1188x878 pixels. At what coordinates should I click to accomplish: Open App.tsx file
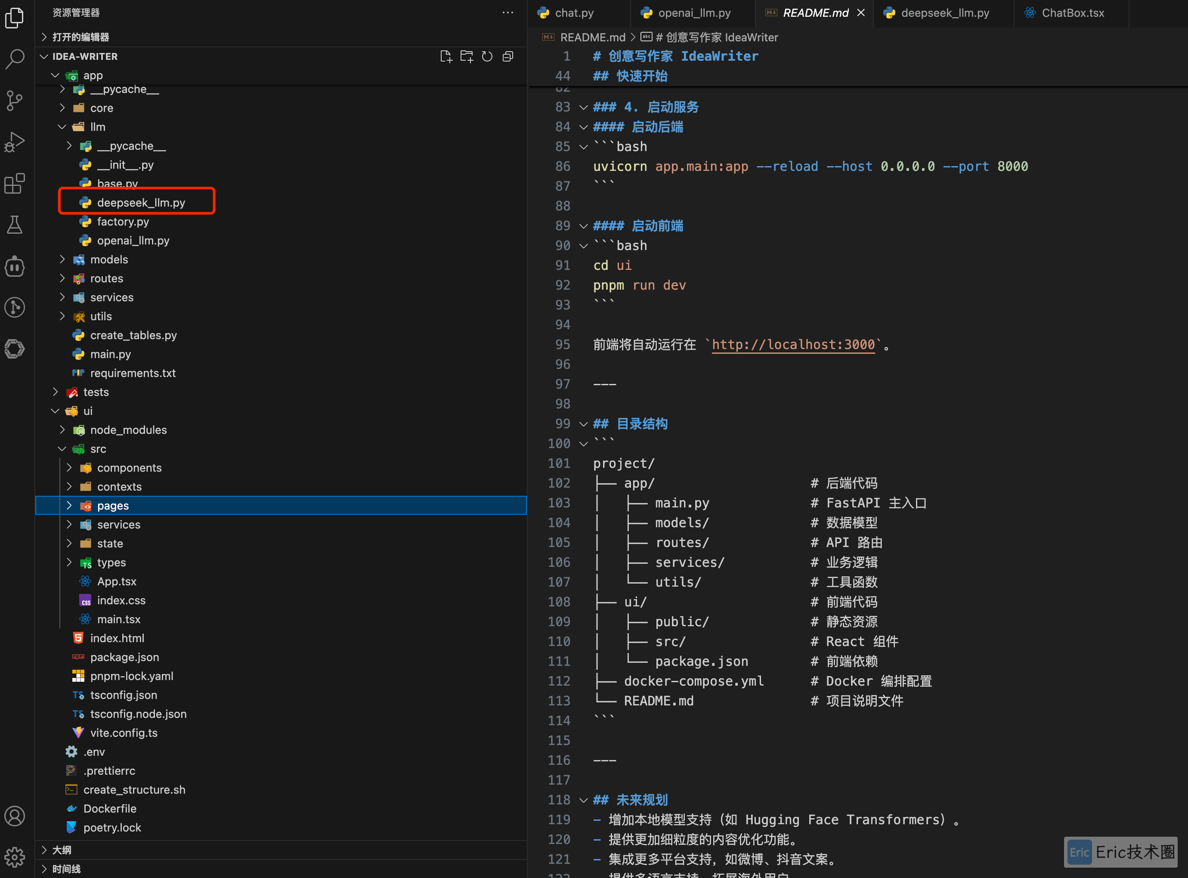[x=281, y=581]
